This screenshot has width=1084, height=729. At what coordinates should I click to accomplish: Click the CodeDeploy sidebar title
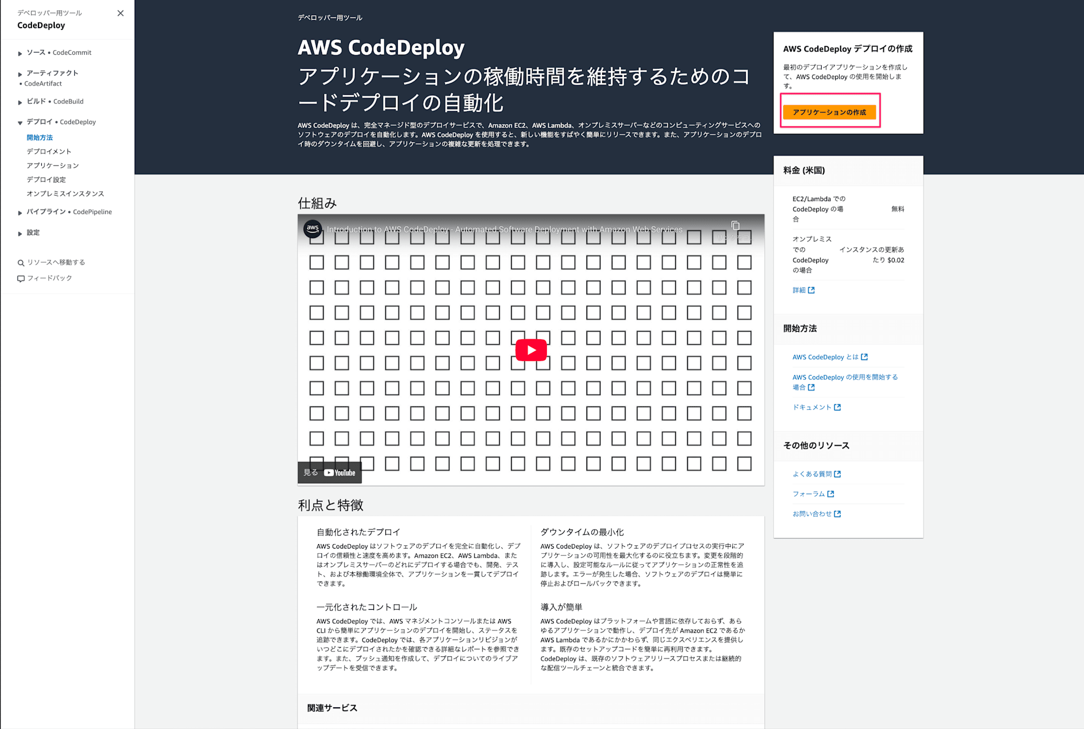coord(41,25)
